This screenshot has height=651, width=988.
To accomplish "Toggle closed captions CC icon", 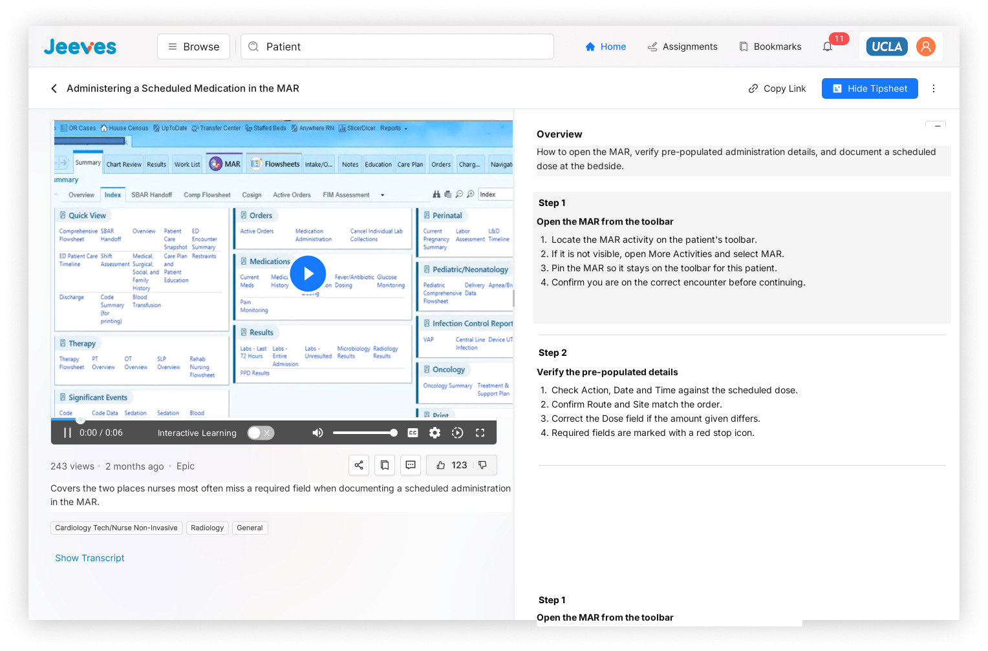I will 413,433.
